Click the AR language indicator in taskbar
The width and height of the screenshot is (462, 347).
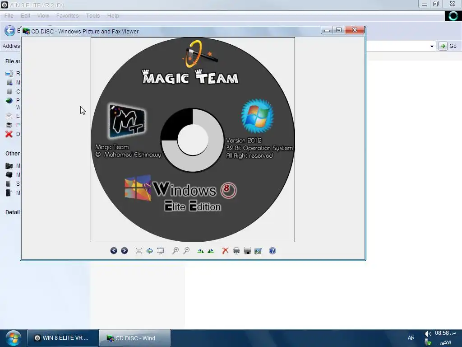[411, 338]
